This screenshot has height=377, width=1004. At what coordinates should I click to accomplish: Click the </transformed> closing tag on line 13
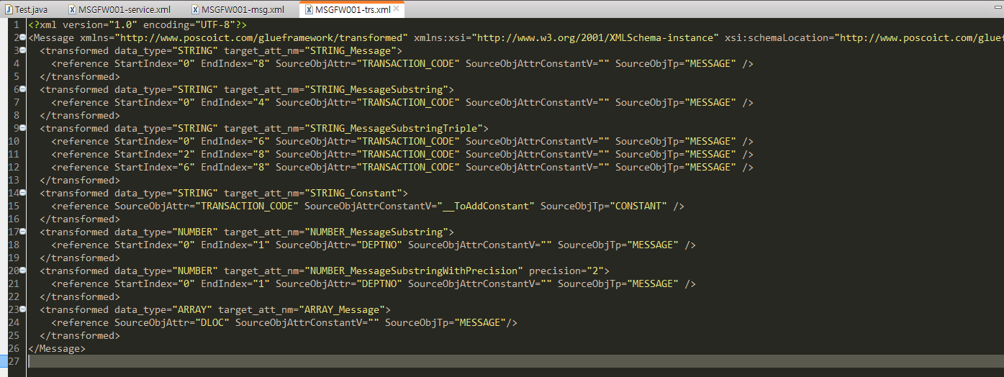[x=80, y=180]
